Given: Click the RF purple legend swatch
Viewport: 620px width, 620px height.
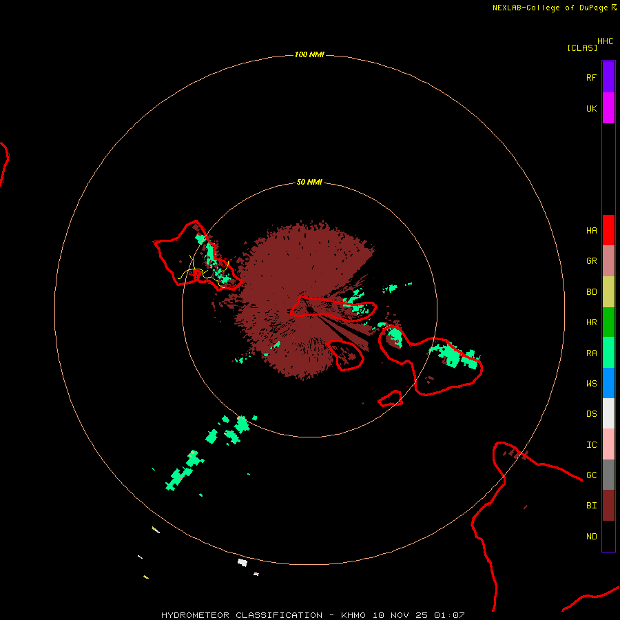Looking at the screenshot, I should click(x=608, y=77).
